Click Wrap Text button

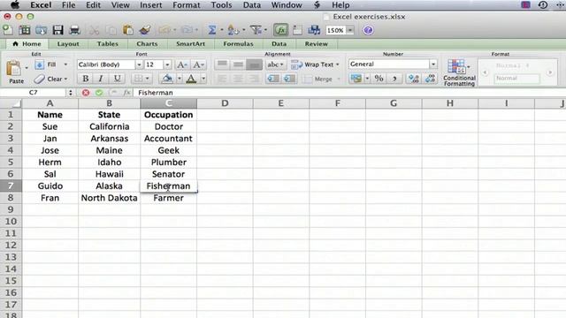click(315, 64)
